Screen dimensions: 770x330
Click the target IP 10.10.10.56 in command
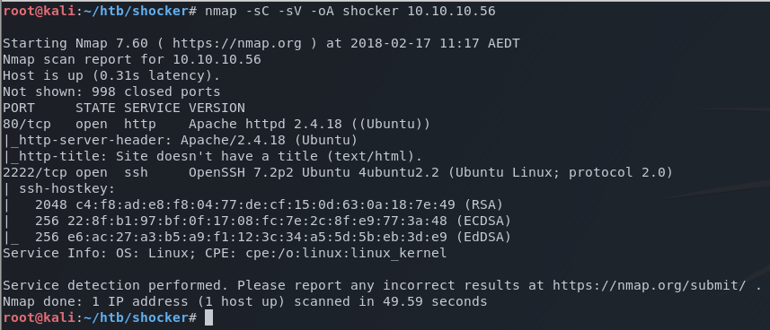[451, 11]
